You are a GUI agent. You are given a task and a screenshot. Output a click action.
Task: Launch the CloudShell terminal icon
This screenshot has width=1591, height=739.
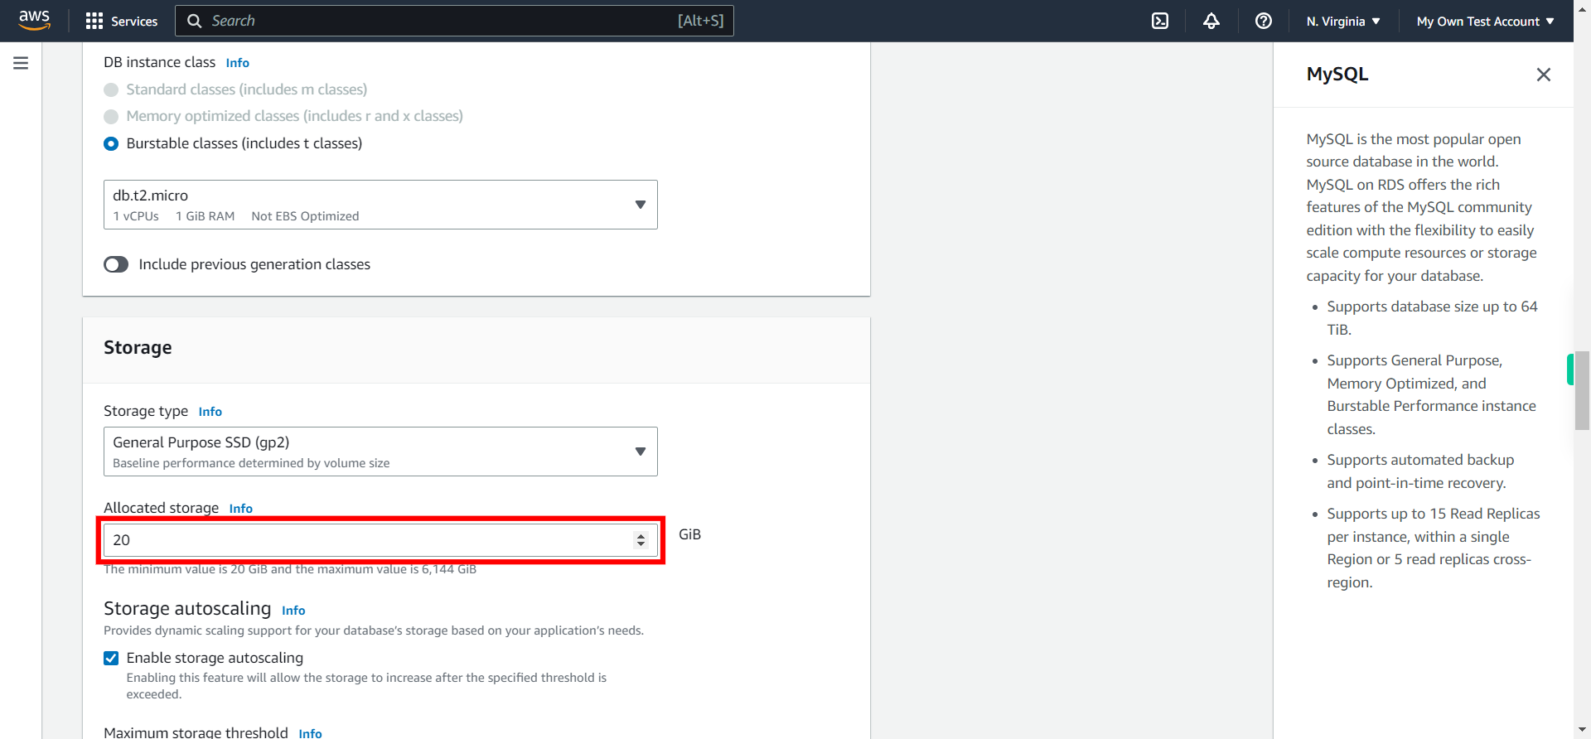coord(1160,21)
